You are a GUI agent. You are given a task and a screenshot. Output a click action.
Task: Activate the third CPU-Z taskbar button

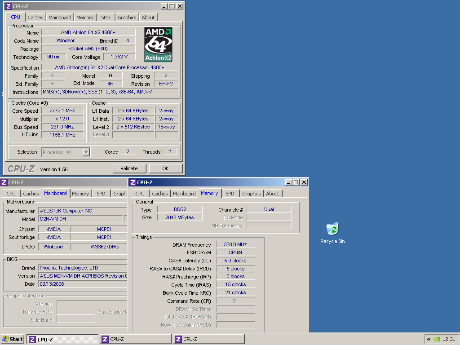tap(208, 339)
